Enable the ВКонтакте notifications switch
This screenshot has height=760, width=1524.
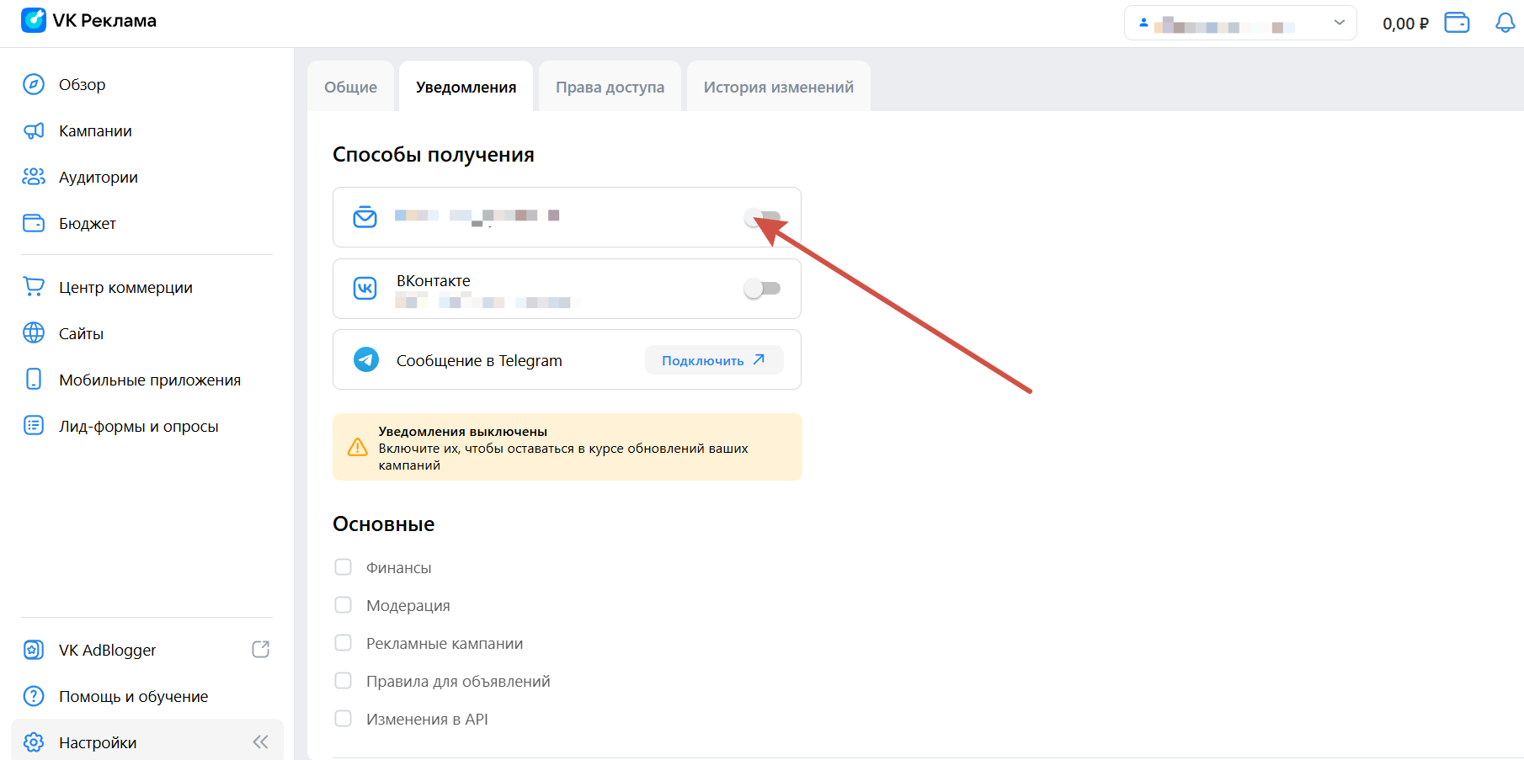tap(762, 289)
